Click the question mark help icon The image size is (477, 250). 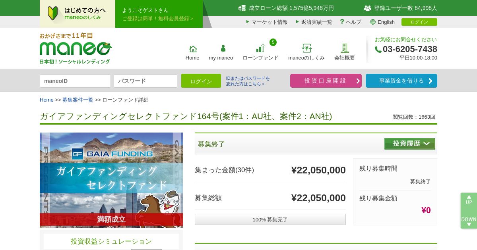pyautogui.click(x=342, y=22)
